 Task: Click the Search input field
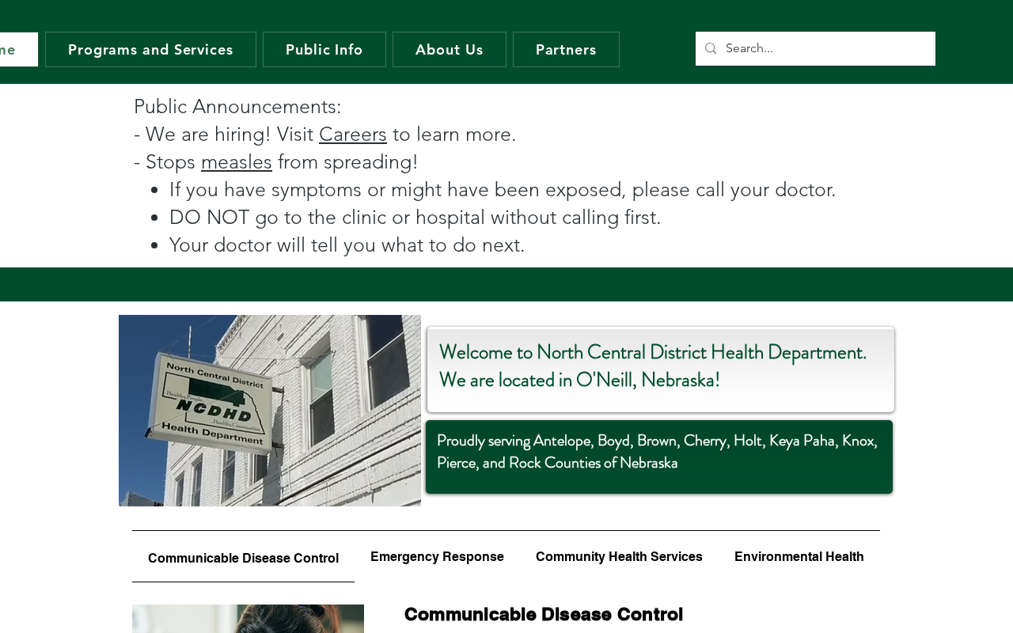[825, 49]
